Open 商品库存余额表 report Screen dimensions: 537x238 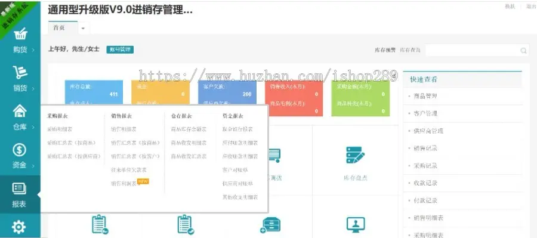tap(189, 129)
